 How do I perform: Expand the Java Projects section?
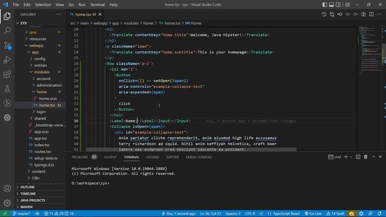pyautogui.click(x=33, y=201)
